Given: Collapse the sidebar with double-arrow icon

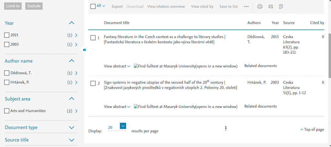Looking at the screenshot, I should 84,50.
